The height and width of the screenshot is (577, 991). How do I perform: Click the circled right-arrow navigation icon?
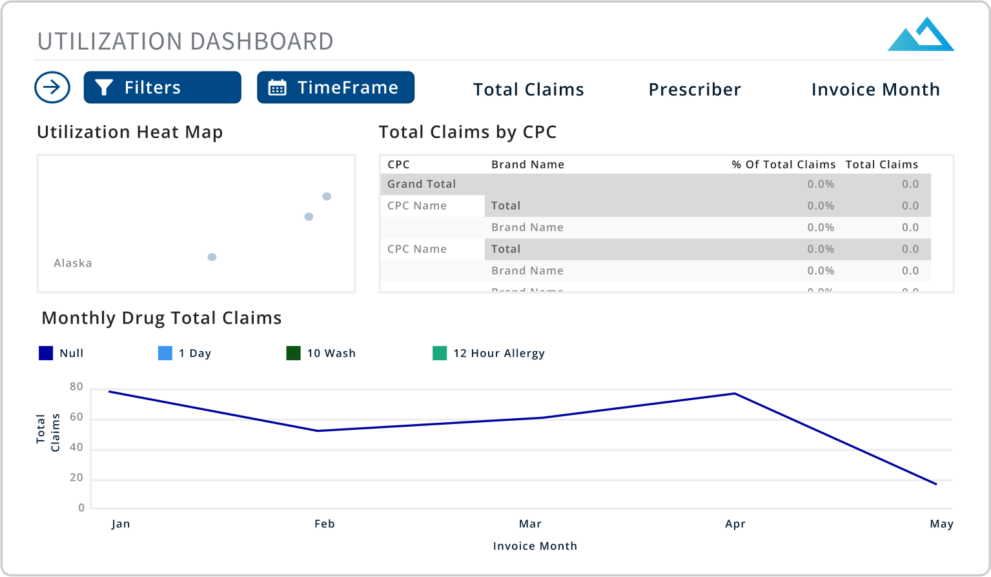point(52,87)
